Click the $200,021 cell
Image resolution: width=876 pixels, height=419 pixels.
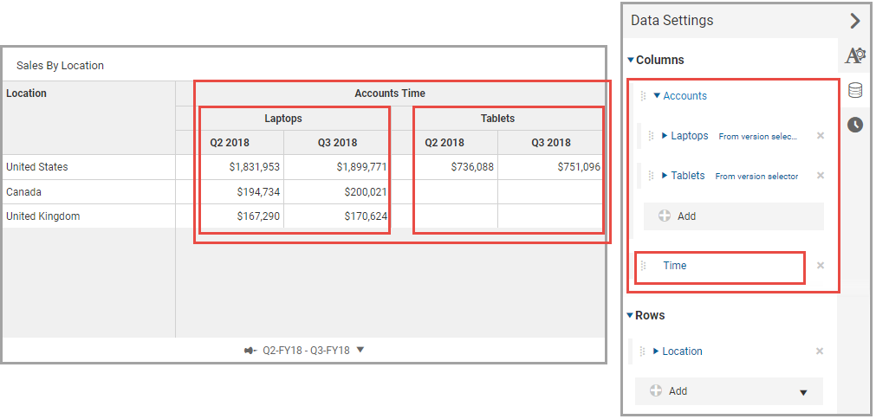[366, 192]
